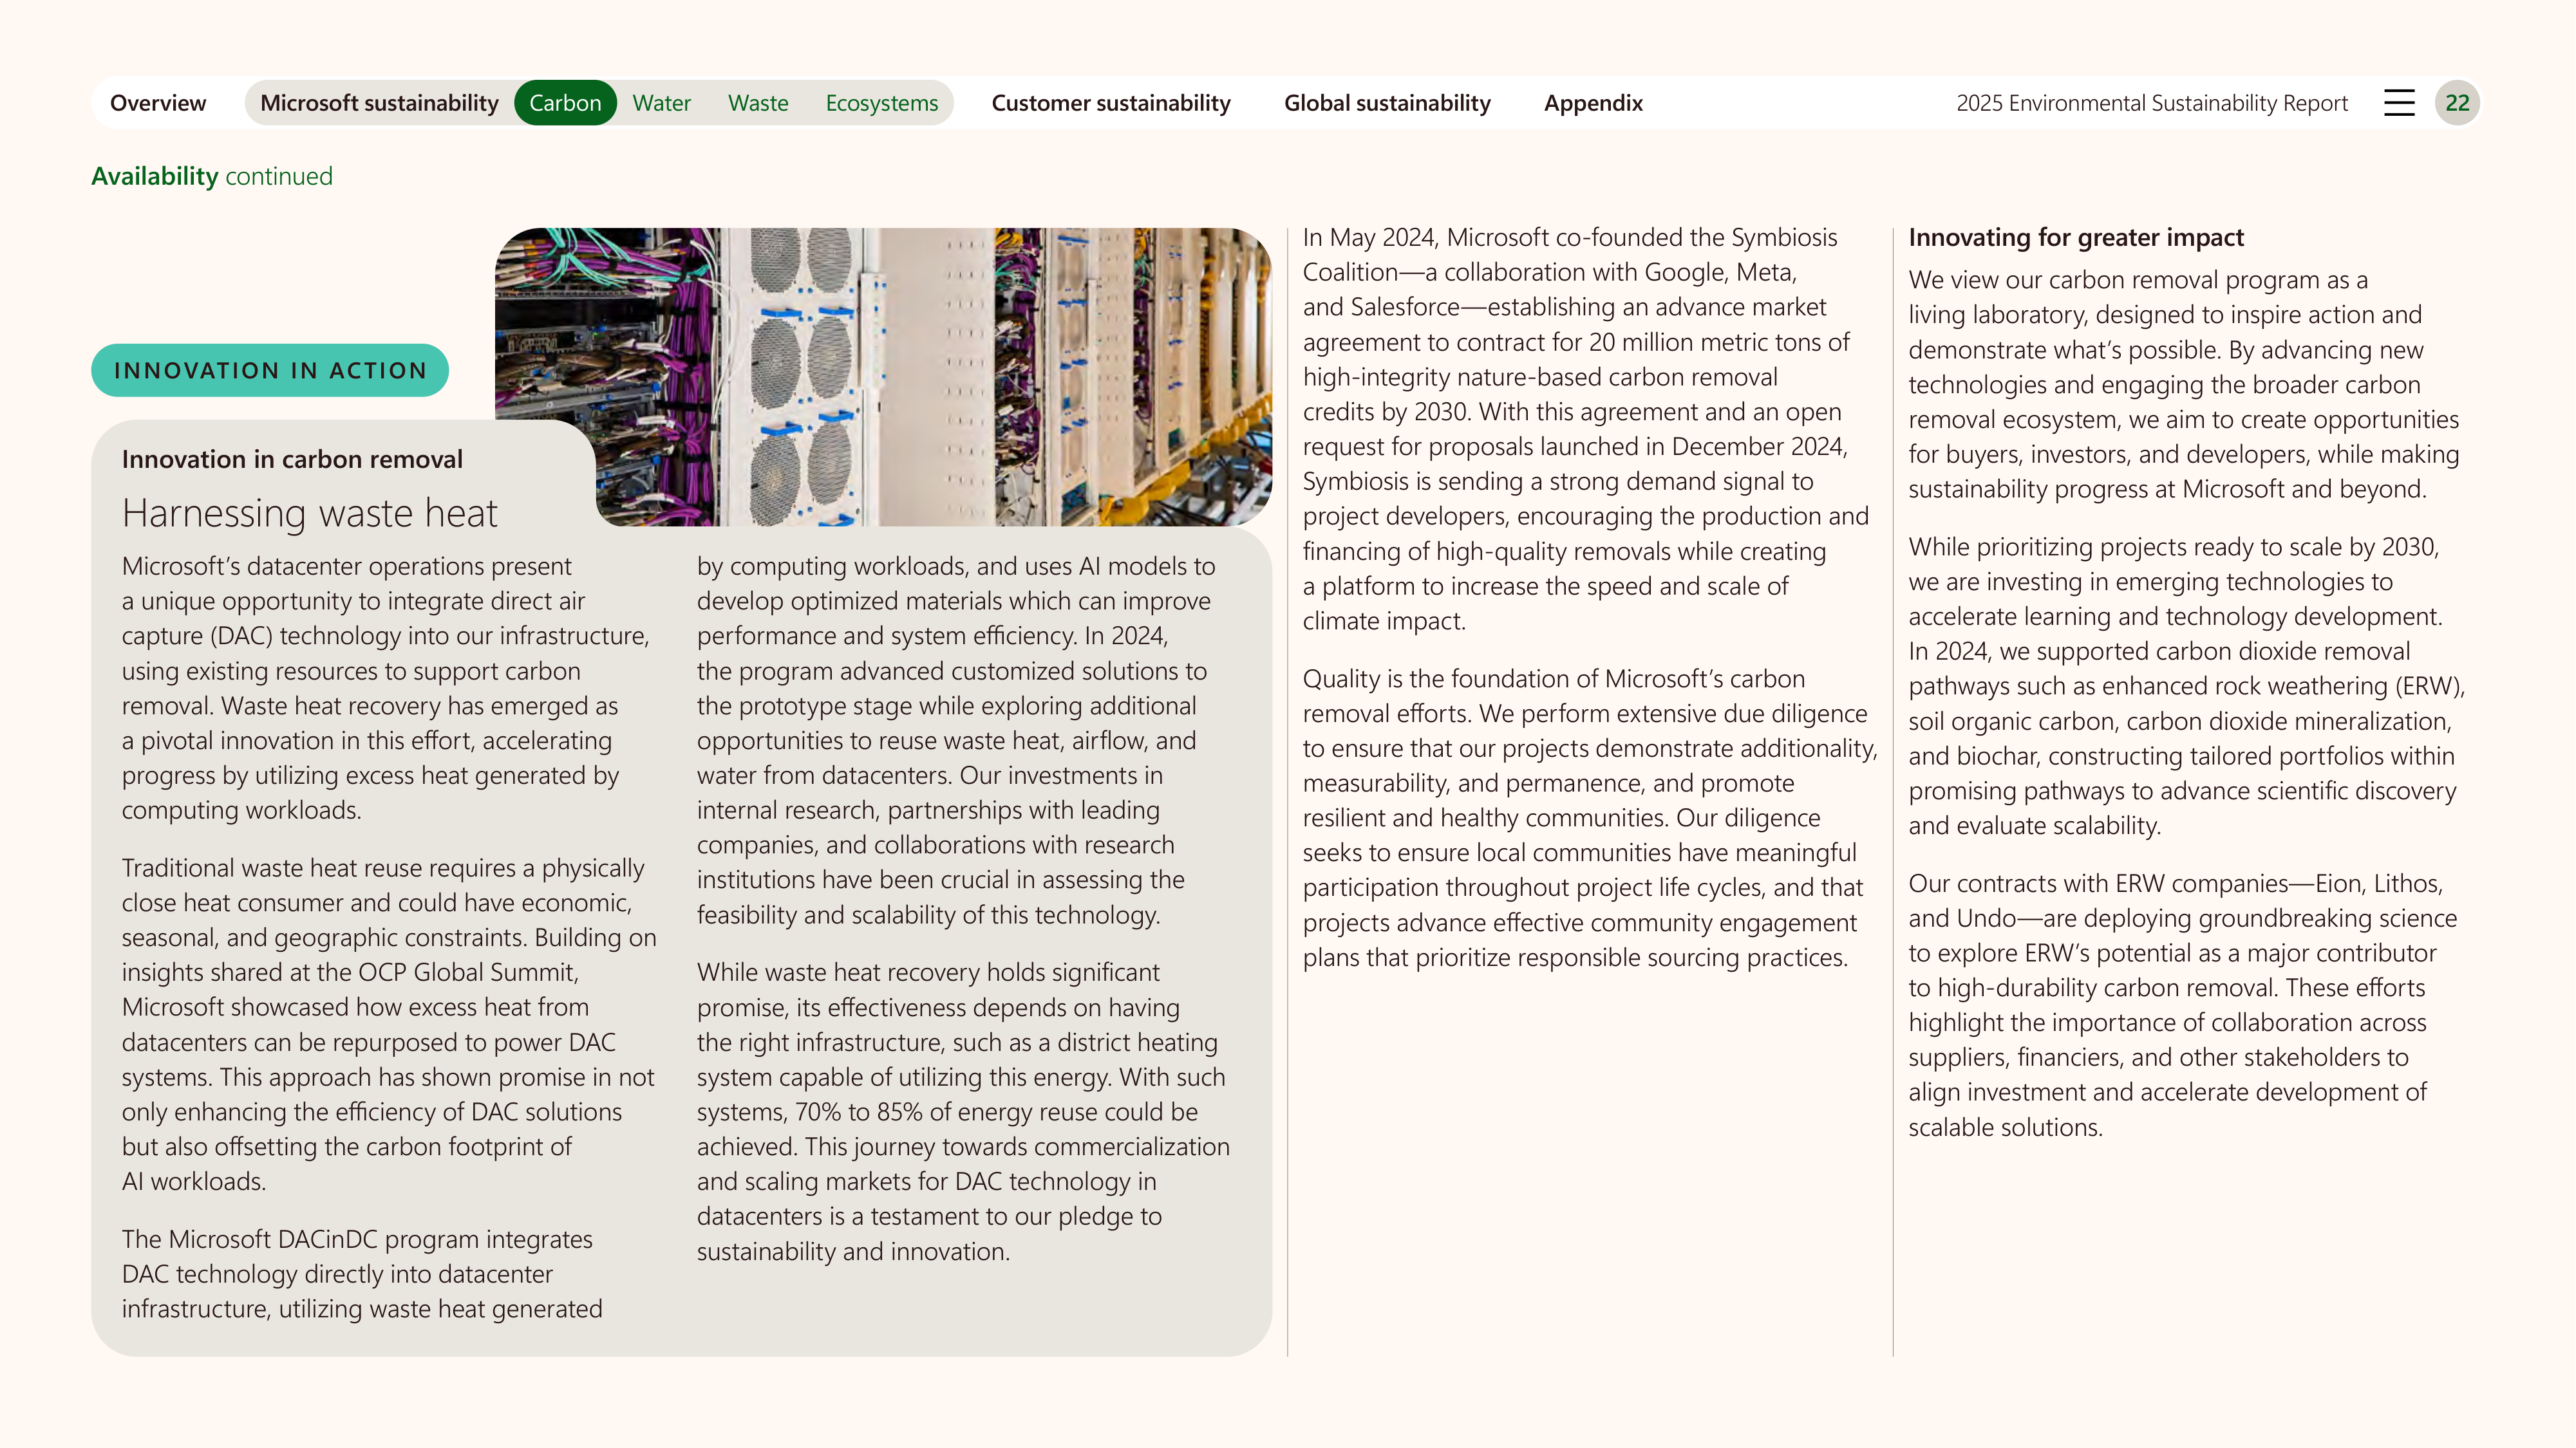Viewport: 2576px width, 1448px height.
Task: Click the paragraph starting 'Our contracts with ERW'
Action: tap(2182, 1005)
